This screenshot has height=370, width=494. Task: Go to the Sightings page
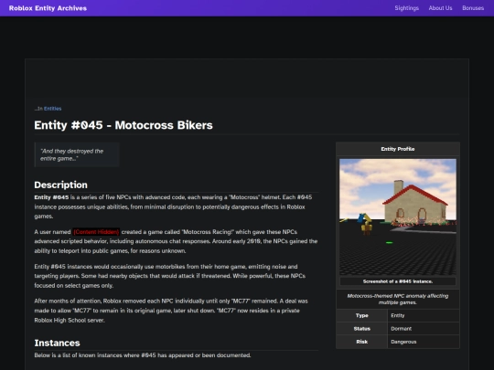pyautogui.click(x=406, y=8)
